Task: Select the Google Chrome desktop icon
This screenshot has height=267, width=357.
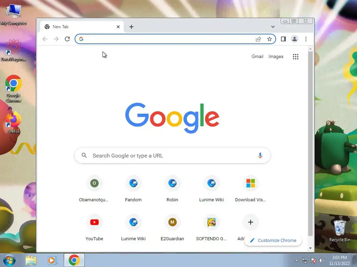Action: (x=14, y=89)
